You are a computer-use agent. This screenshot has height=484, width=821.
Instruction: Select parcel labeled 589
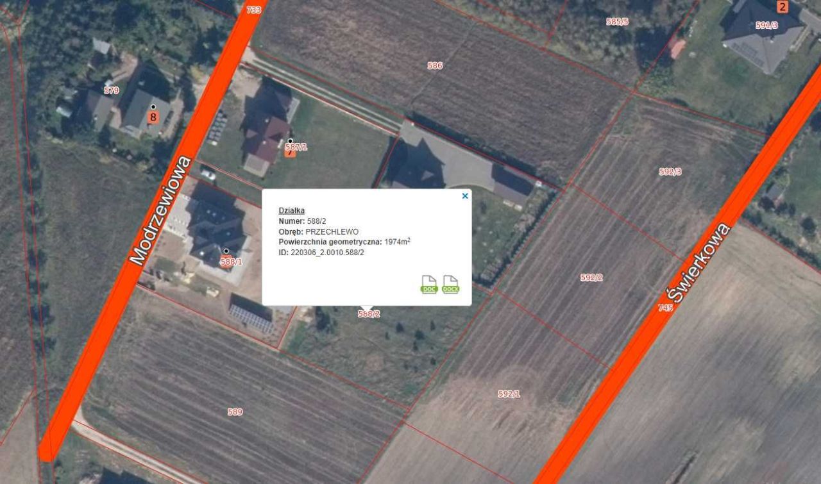235,412
